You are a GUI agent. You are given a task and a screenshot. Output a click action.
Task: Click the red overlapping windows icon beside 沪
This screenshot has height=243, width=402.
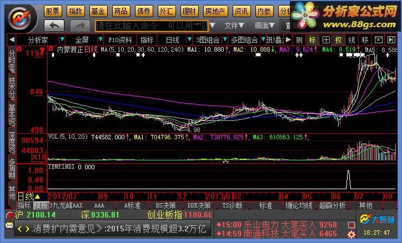[9, 215]
